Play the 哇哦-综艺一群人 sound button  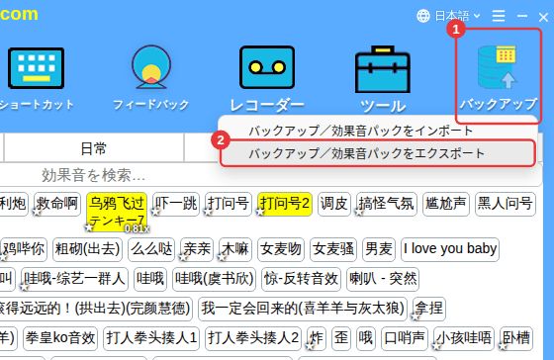click(74, 279)
